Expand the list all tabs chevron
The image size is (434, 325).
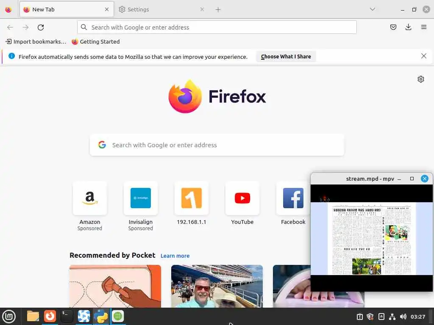[373, 9]
